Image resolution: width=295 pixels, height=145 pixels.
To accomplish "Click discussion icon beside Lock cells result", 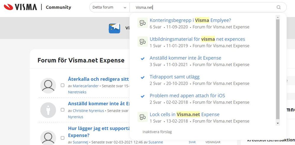I will (142, 117).
